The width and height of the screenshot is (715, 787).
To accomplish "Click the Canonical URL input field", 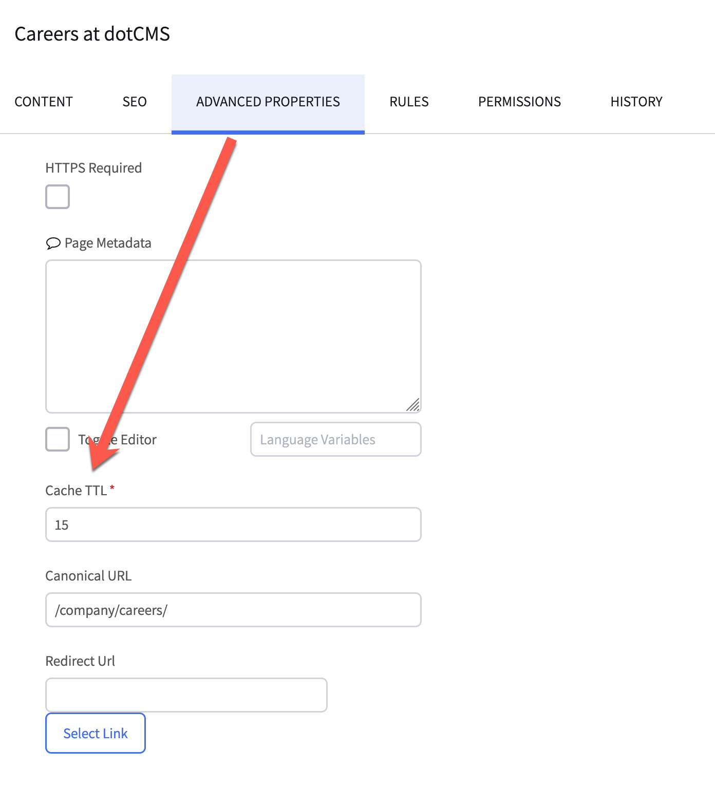I will click(x=233, y=610).
